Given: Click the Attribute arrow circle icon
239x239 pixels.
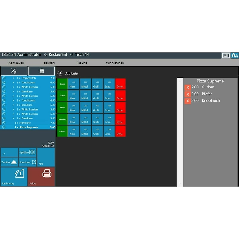Looking at the screenshot, I should coord(60,73).
